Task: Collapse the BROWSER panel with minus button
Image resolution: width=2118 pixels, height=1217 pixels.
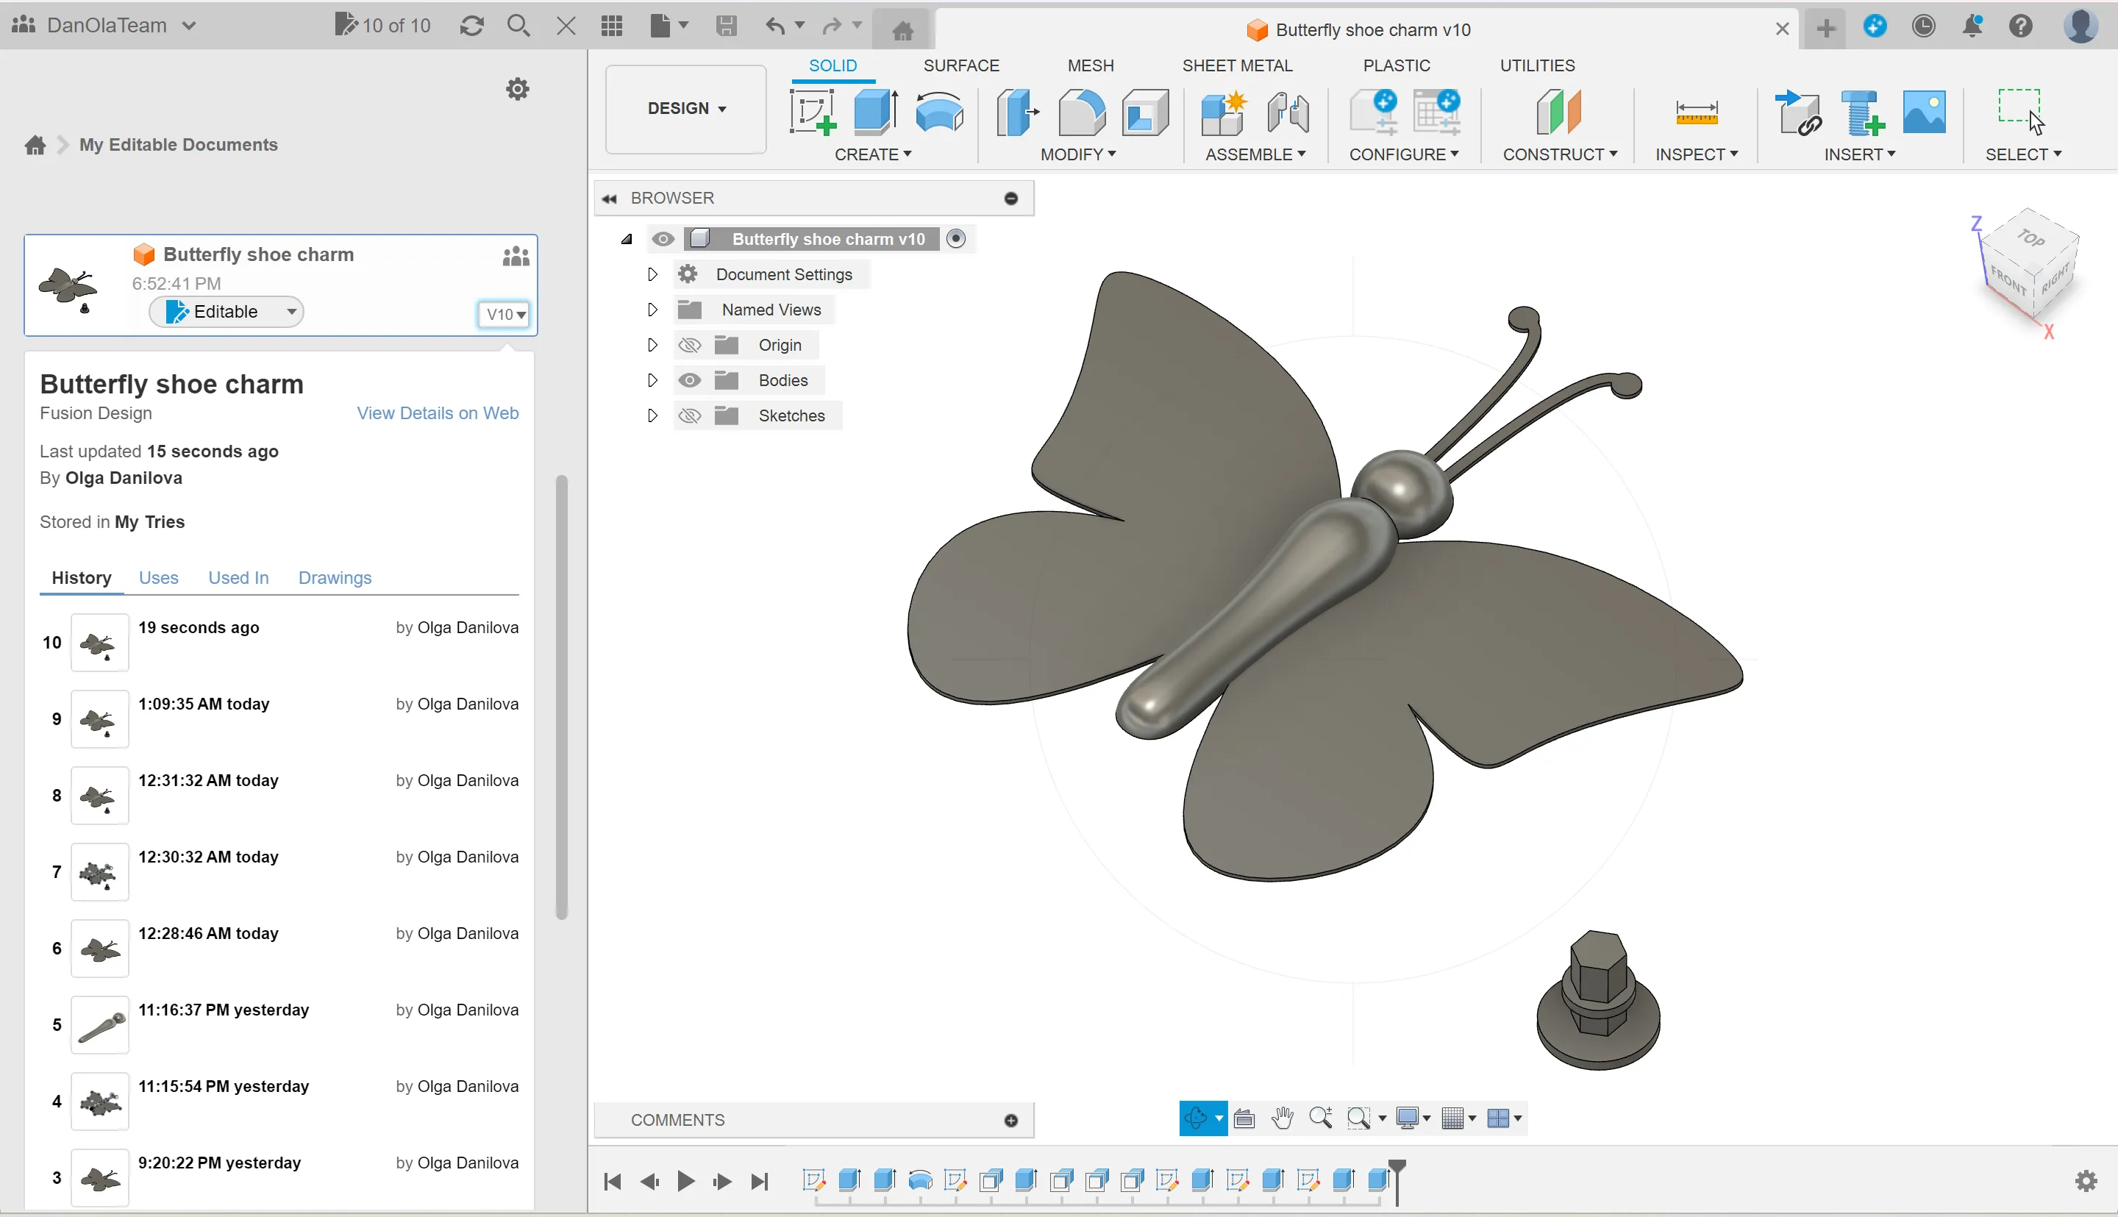Action: pyautogui.click(x=1010, y=198)
